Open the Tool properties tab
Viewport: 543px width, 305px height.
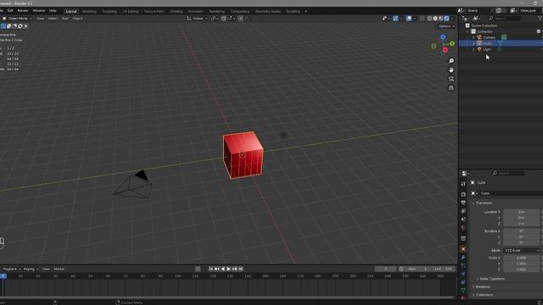coord(463,184)
